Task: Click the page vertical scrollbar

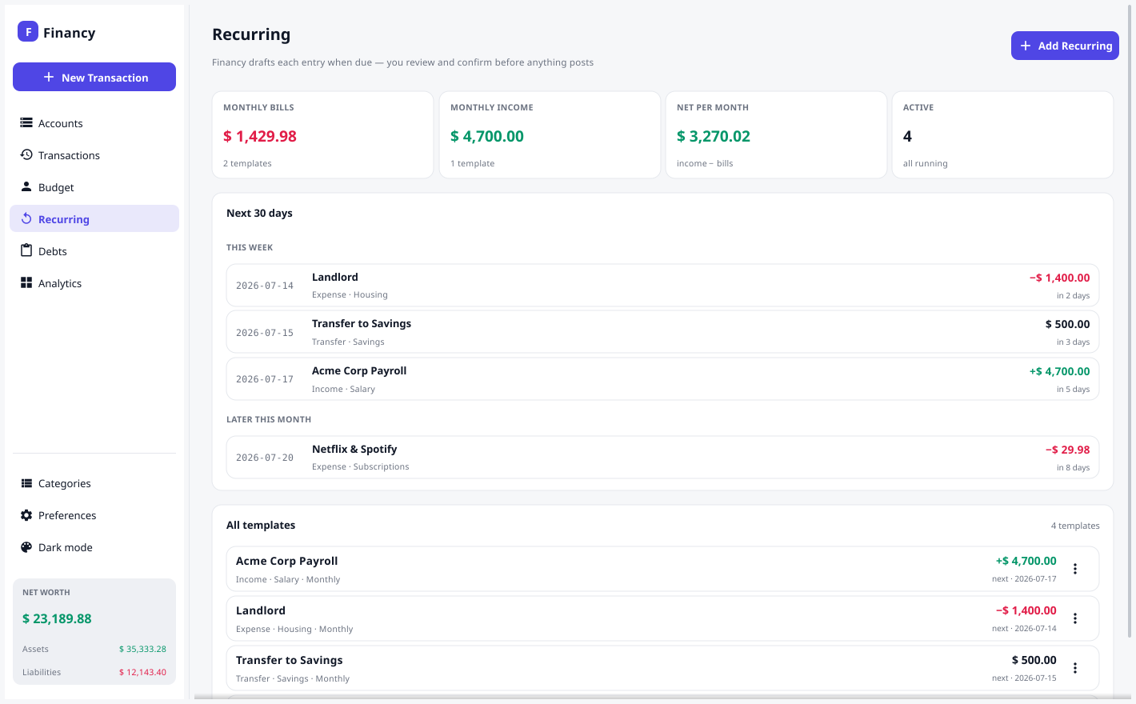Action: tap(1131, 320)
